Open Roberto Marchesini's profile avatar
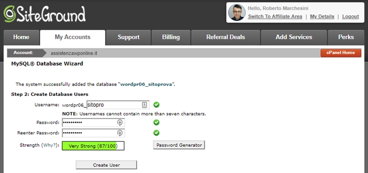This screenshot has height=173, width=368. pyautogui.click(x=236, y=12)
